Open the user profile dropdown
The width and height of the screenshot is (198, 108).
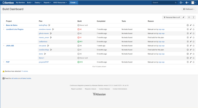(193, 2)
